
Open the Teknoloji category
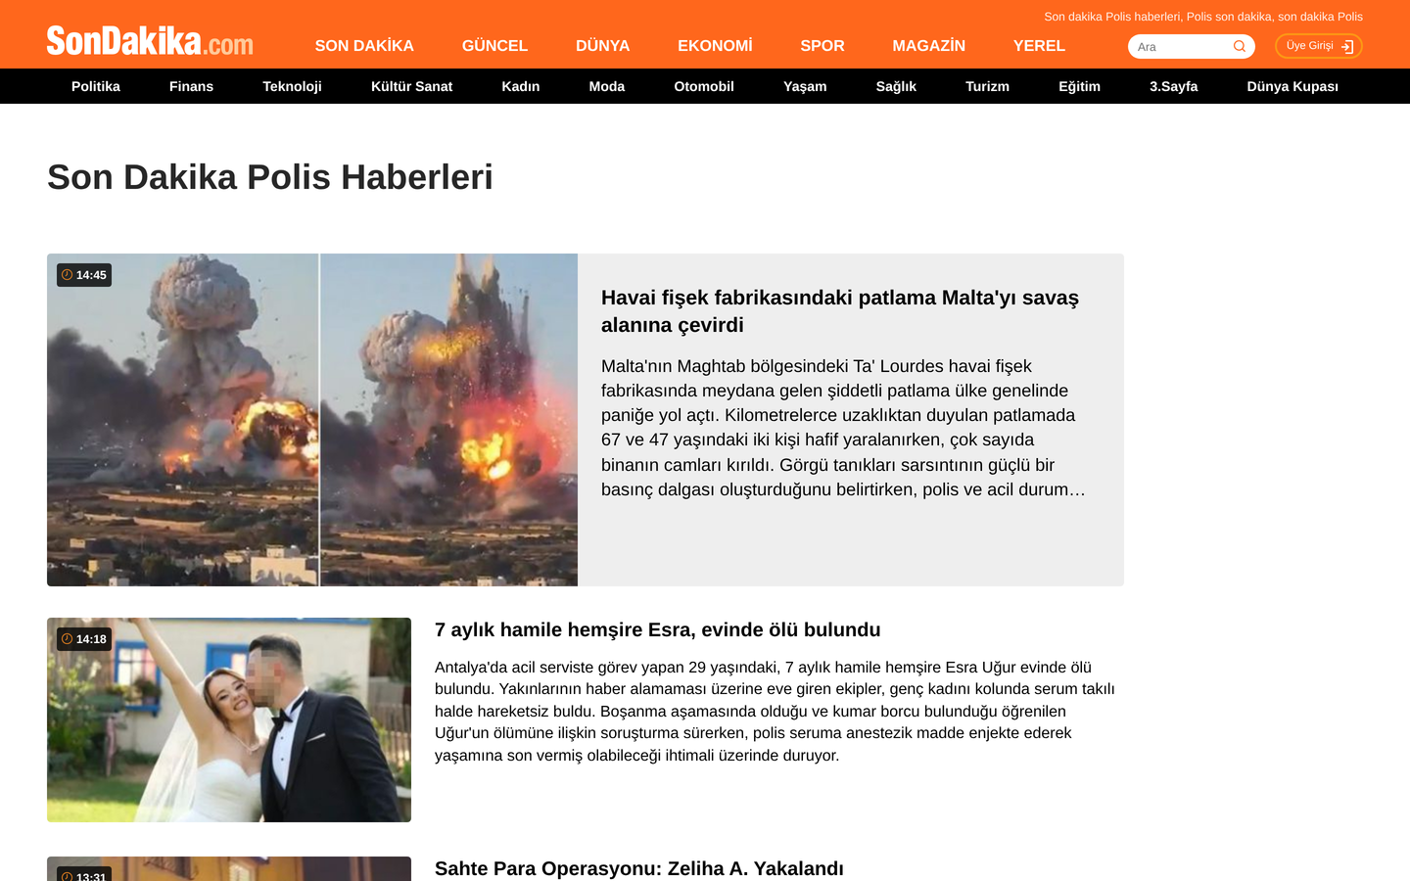click(x=292, y=86)
